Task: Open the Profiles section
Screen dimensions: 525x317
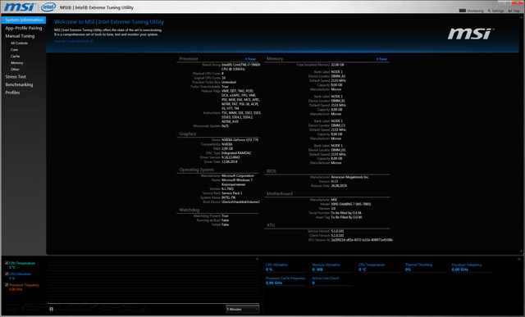Action: [x=12, y=93]
